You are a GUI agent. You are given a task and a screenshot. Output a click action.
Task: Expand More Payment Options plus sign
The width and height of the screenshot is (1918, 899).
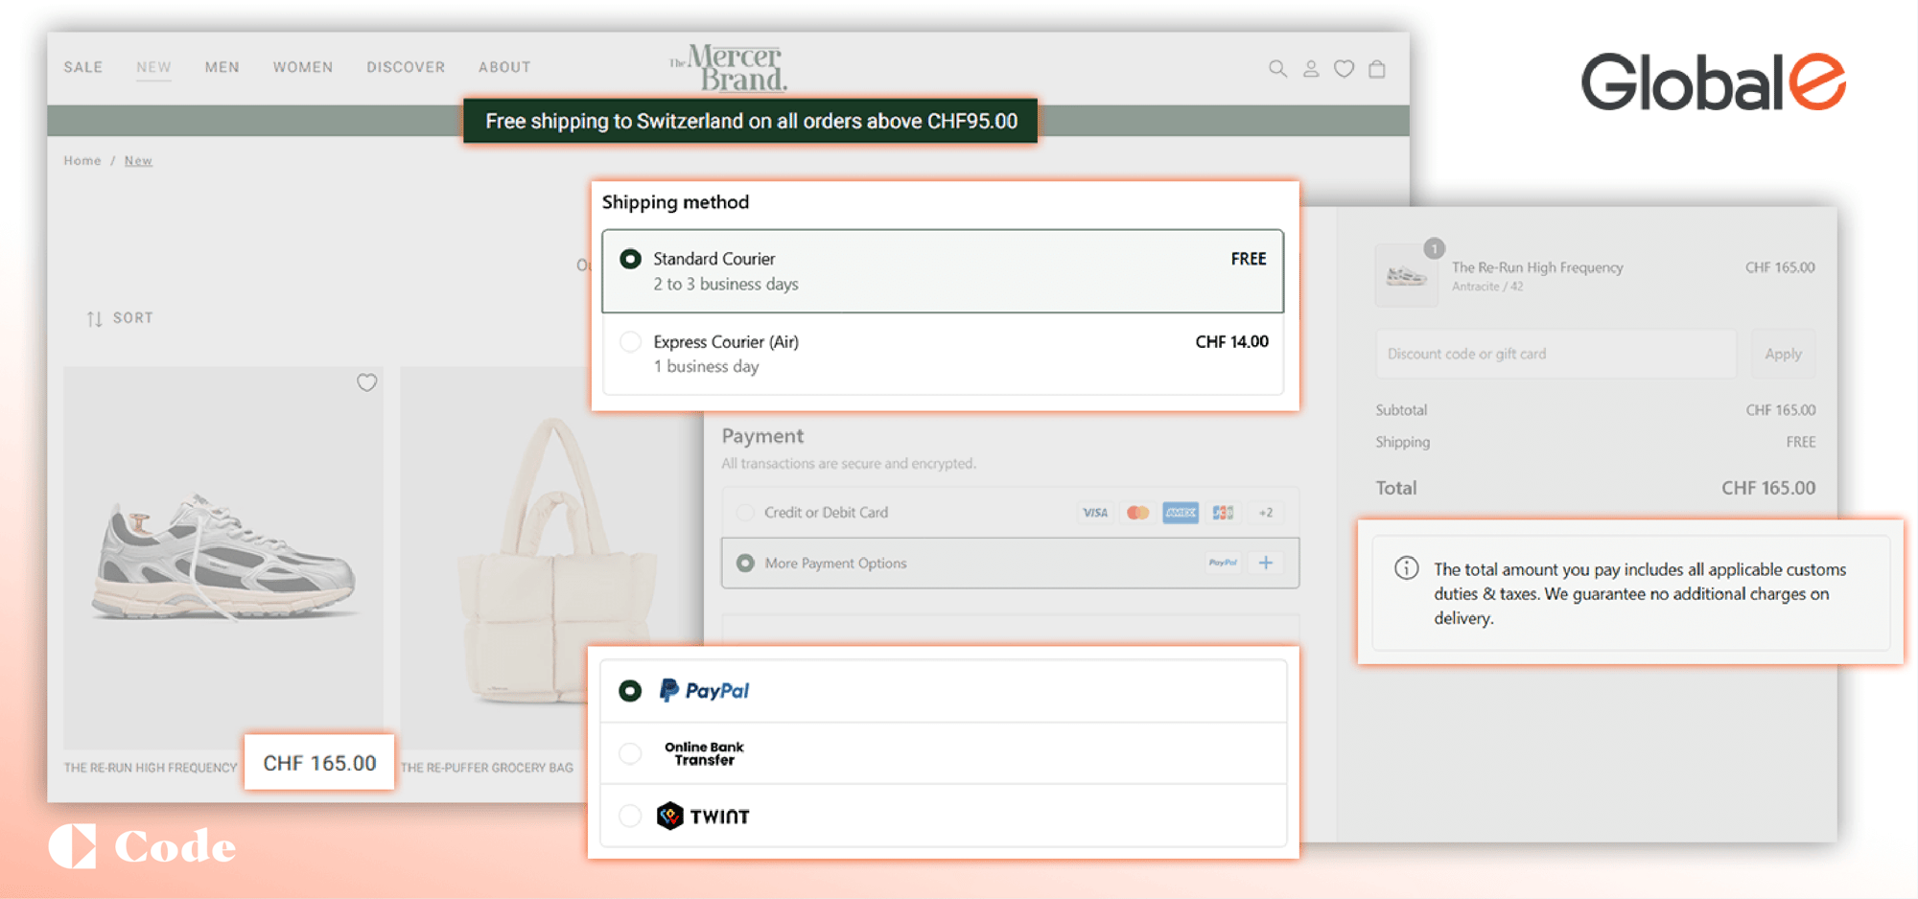point(1265,563)
